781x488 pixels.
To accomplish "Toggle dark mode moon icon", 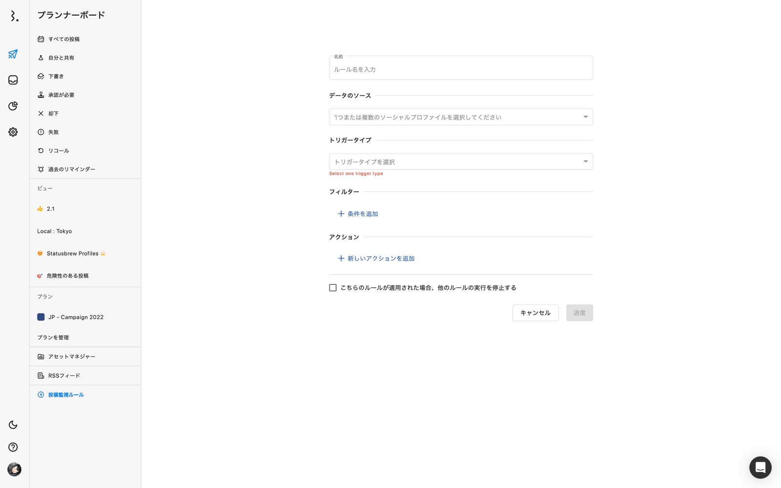I will point(13,425).
